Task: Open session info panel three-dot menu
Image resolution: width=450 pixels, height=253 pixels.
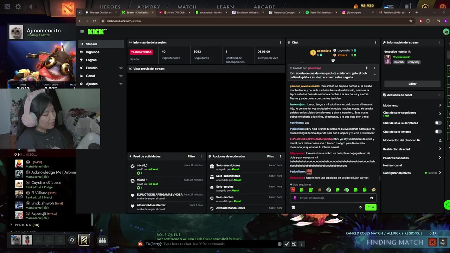Action: 280,43
